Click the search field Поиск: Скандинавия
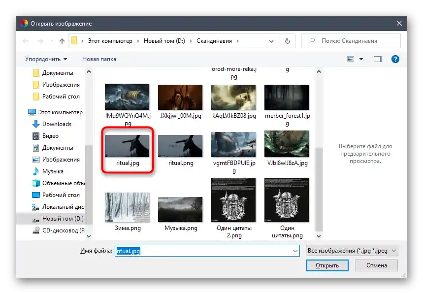Viewport: 423px width, 294px height. [355, 41]
